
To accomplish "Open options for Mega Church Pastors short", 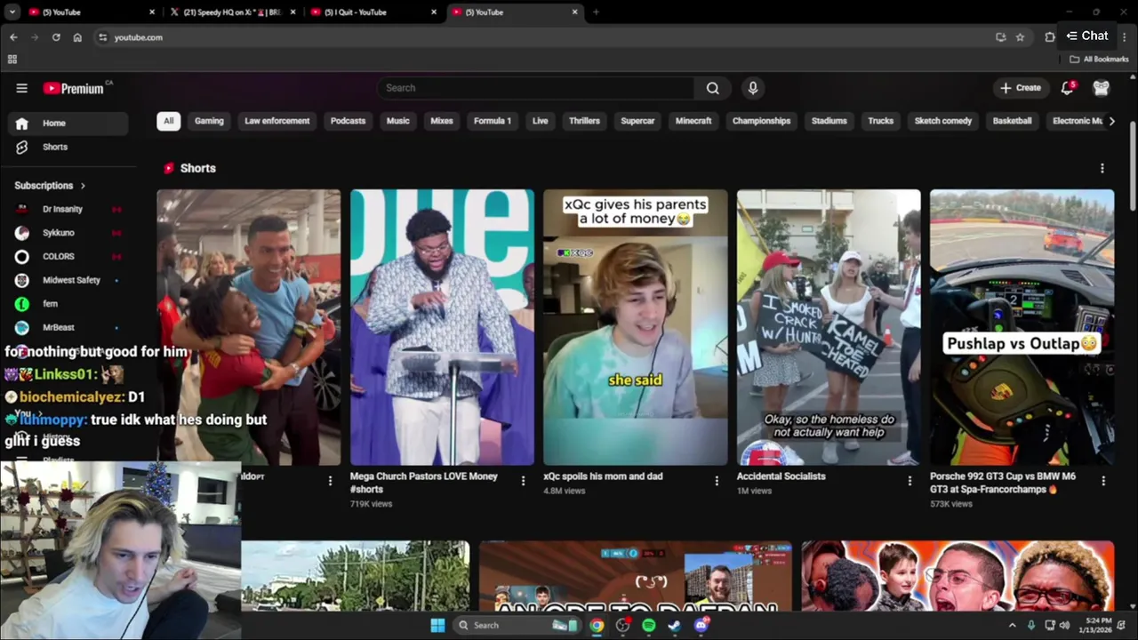I will pyautogui.click(x=523, y=481).
